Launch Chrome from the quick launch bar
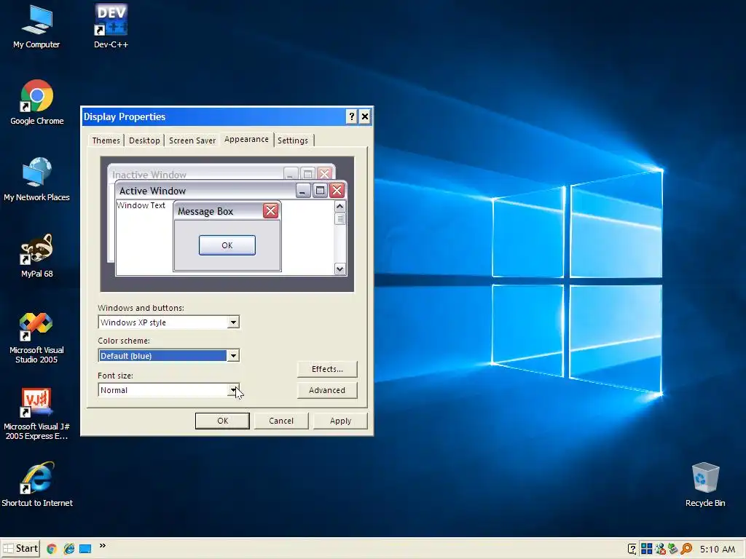The image size is (746, 559). 52,549
